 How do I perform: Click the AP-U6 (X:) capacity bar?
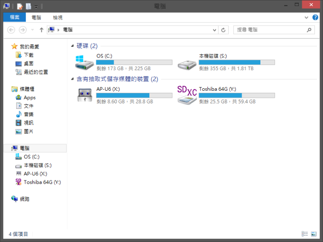(x=134, y=95)
